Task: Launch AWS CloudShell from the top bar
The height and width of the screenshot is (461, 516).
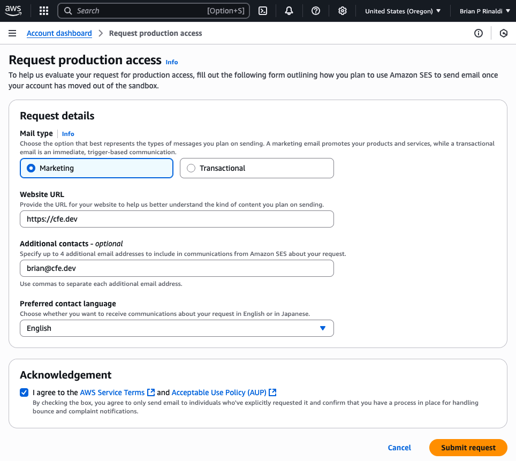Action: pyautogui.click(x=263, y=10)
